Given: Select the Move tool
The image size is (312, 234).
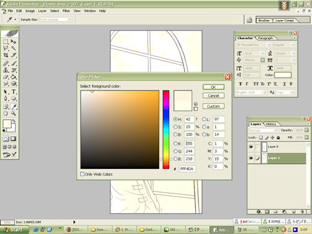Looking at the screenshot, I should 14,42.
